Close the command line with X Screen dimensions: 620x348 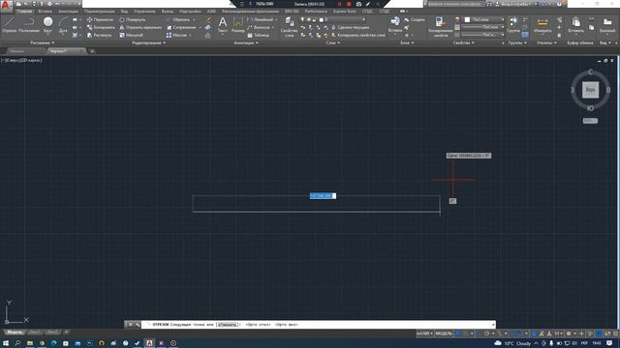[x=130, y=325]
